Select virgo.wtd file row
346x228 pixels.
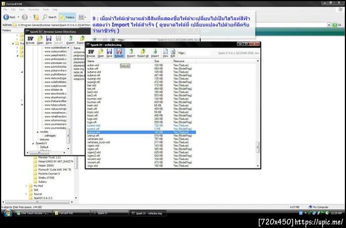[141, 166]
